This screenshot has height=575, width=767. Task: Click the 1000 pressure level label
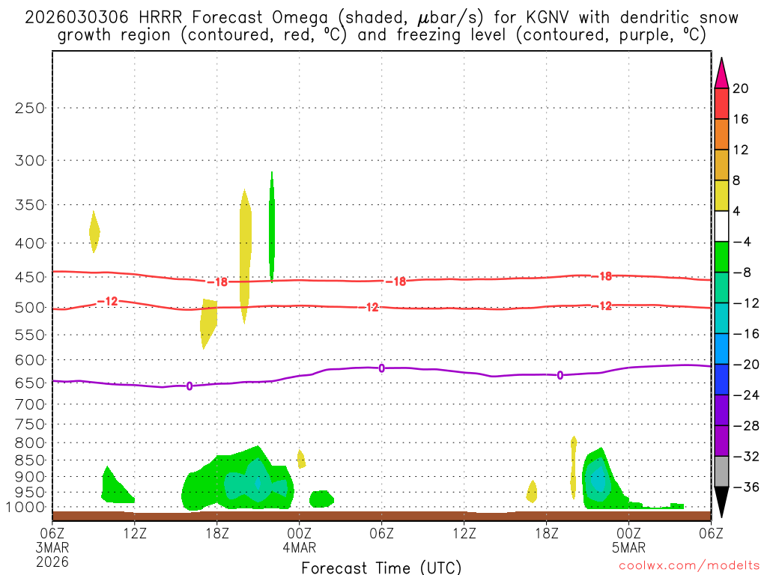[26, 508]
